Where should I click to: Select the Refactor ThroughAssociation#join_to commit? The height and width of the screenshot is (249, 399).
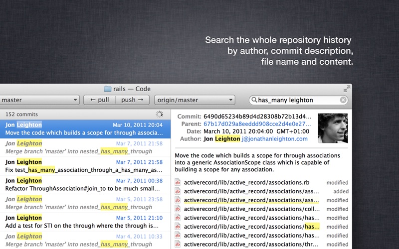(x=84, y=184)
